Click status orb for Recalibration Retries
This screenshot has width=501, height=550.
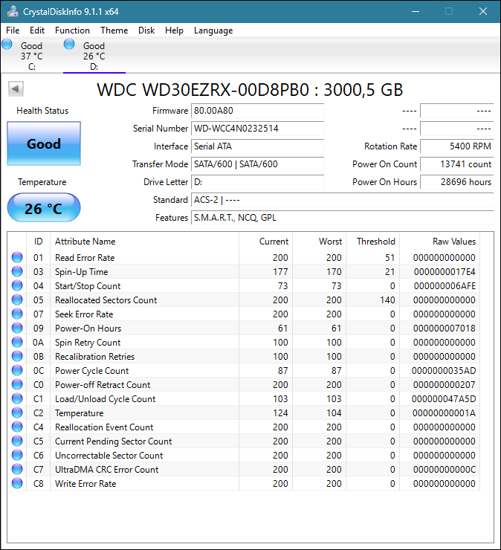click(x=17, y=356)
